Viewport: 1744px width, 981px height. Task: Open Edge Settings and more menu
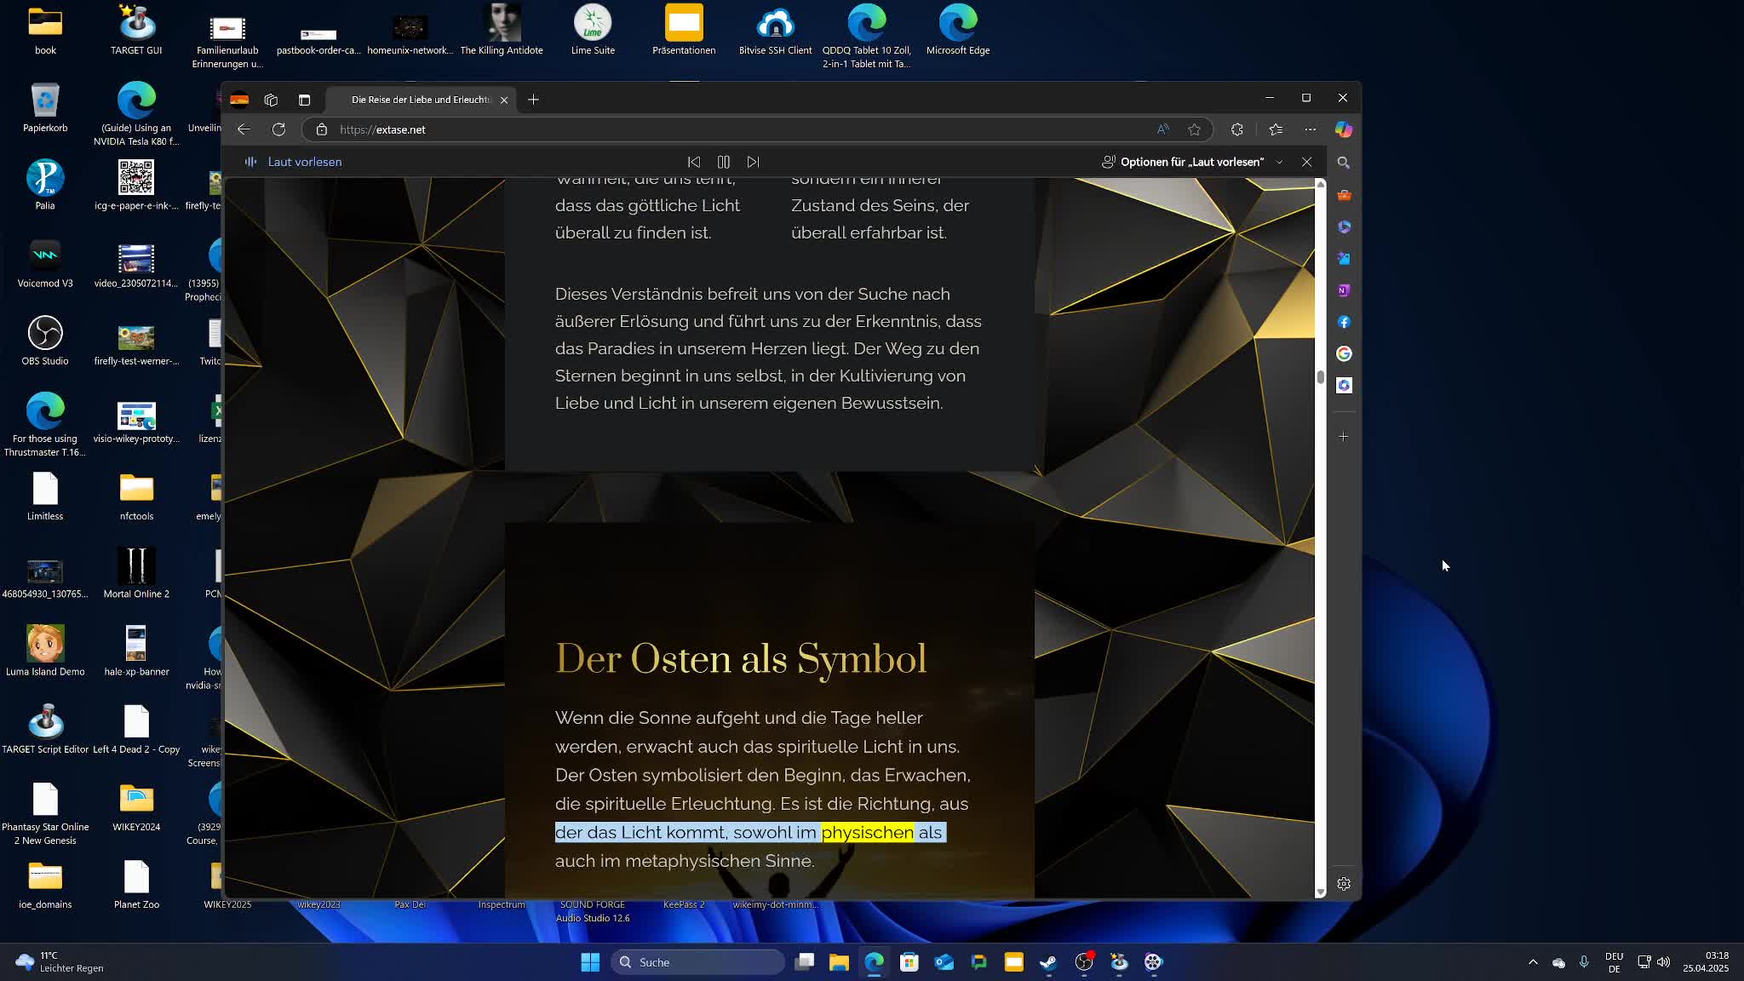tap(1311, 129)
